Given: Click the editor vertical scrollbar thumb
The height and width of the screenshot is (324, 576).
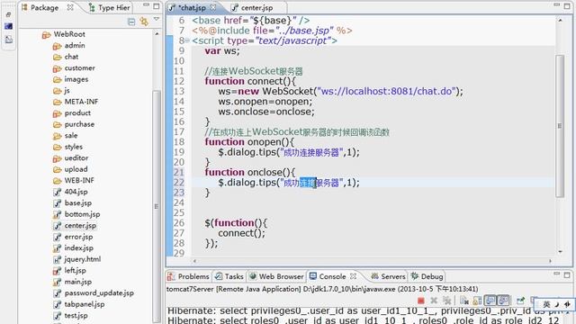Looking at the screenshot, I should (560, 126).
